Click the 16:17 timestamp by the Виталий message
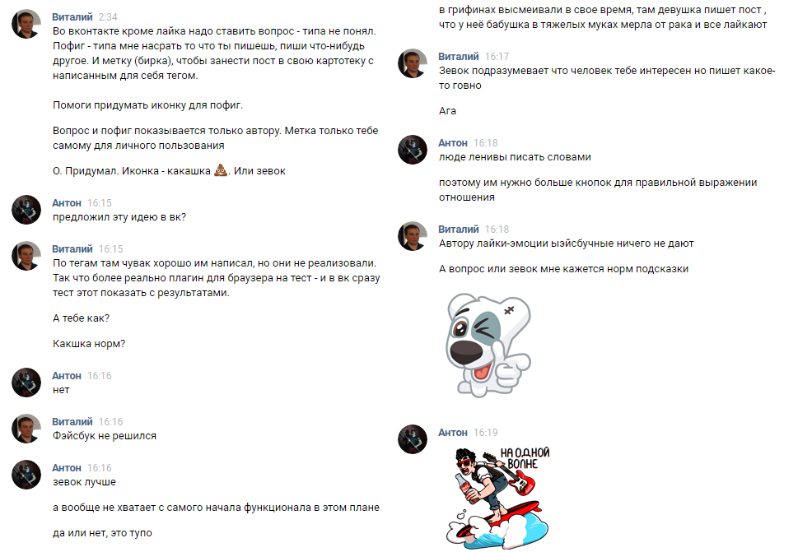 point(497,57)
